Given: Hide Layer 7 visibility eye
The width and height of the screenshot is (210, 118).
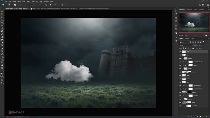Looking at the screenshot, I should (x=180, y=55).
